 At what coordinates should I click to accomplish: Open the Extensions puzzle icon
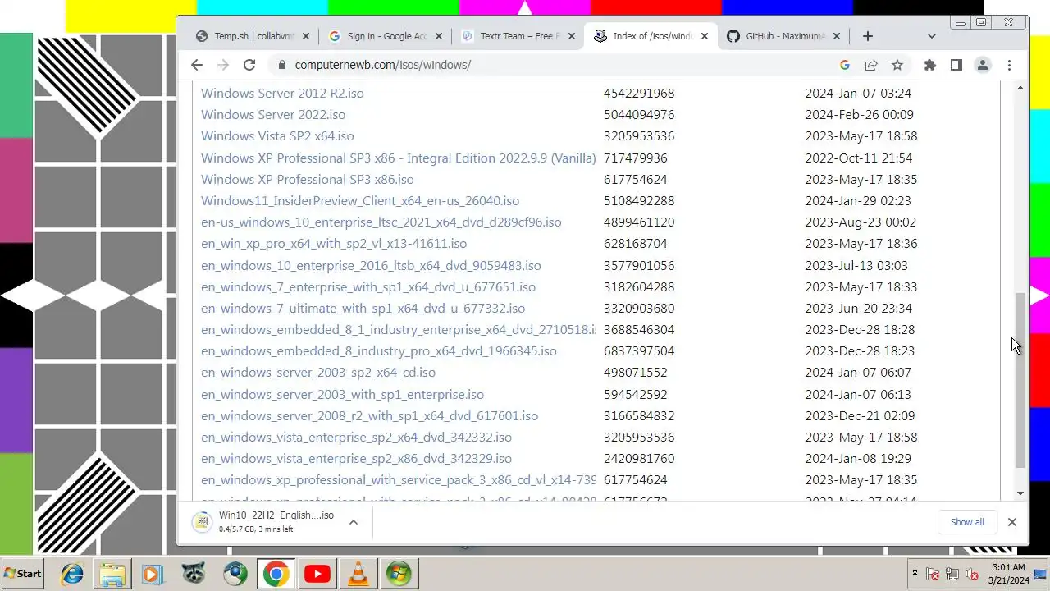pos(929,65)
